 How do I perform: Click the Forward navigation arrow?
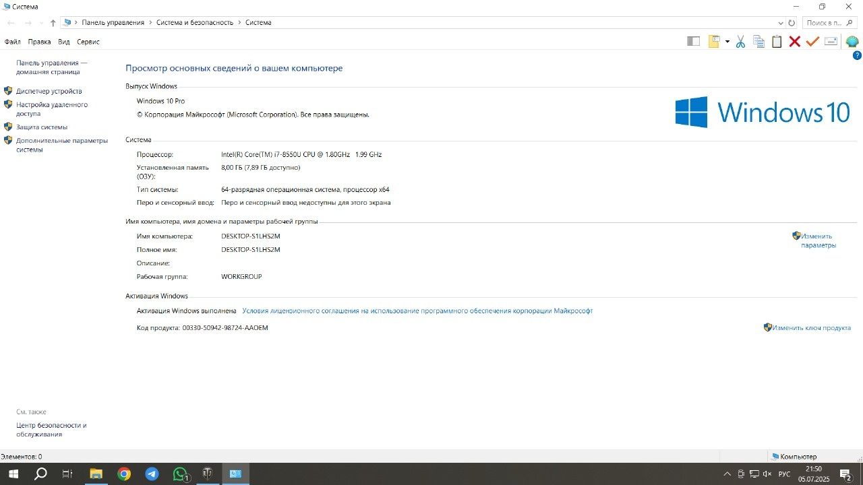28,23
